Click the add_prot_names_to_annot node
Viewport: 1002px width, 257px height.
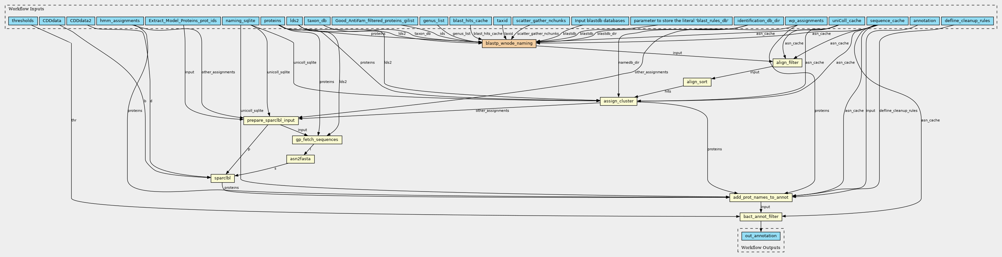(761, 197)
